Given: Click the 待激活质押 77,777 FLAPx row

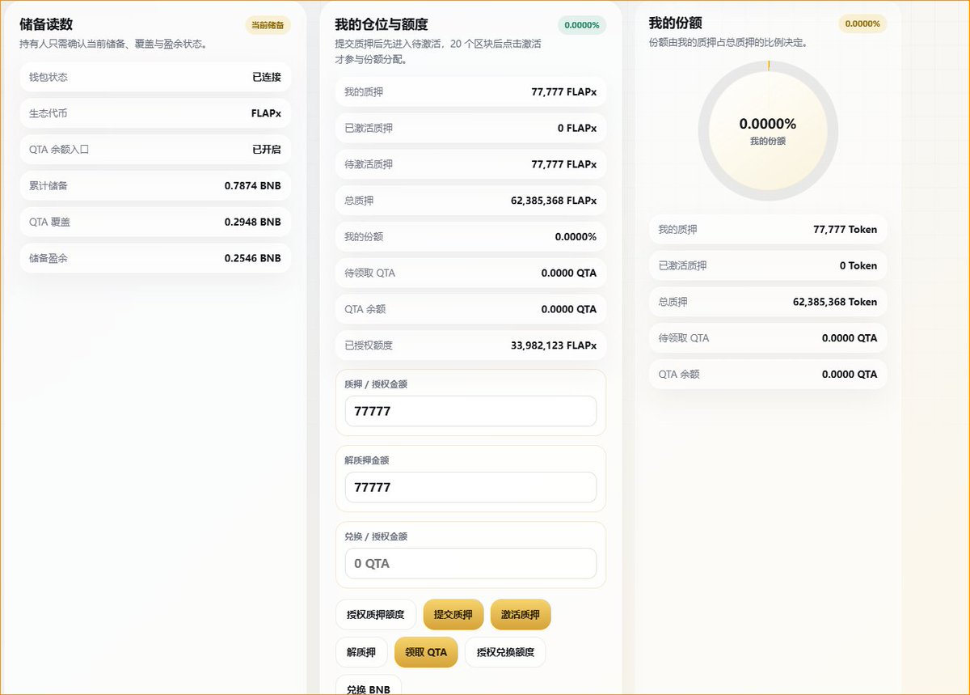Looking at the screenshot, I should click(x=470, y=164).
